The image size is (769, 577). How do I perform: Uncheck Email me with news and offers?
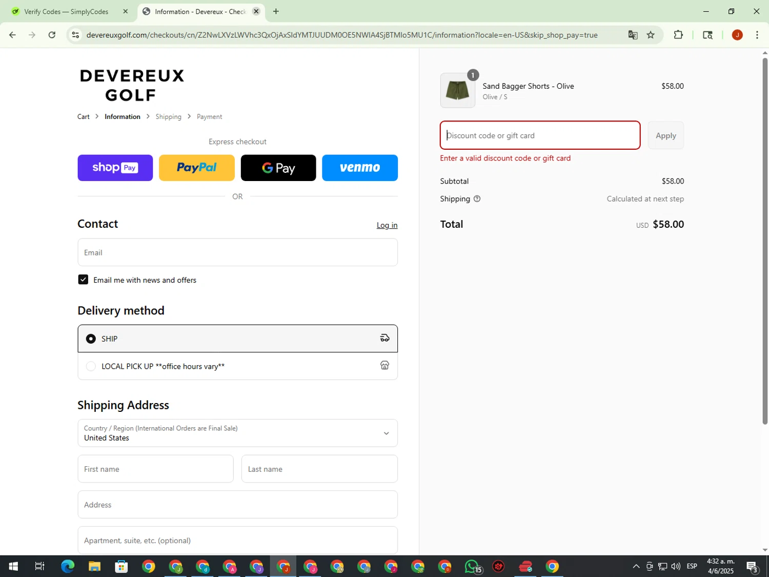click(83, 280)
